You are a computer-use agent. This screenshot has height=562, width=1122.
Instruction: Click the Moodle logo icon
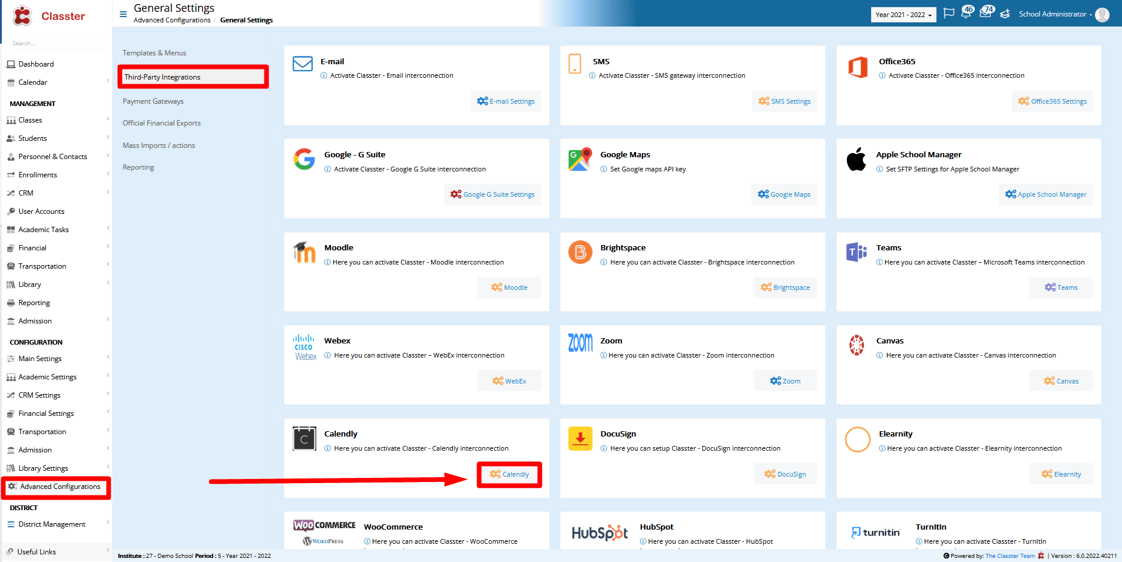[x=305, y=252]
